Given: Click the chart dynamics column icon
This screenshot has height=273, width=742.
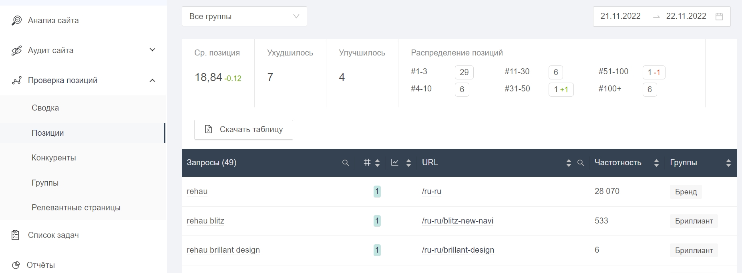Looking at the screenshot, I should (x=395, y=162).
